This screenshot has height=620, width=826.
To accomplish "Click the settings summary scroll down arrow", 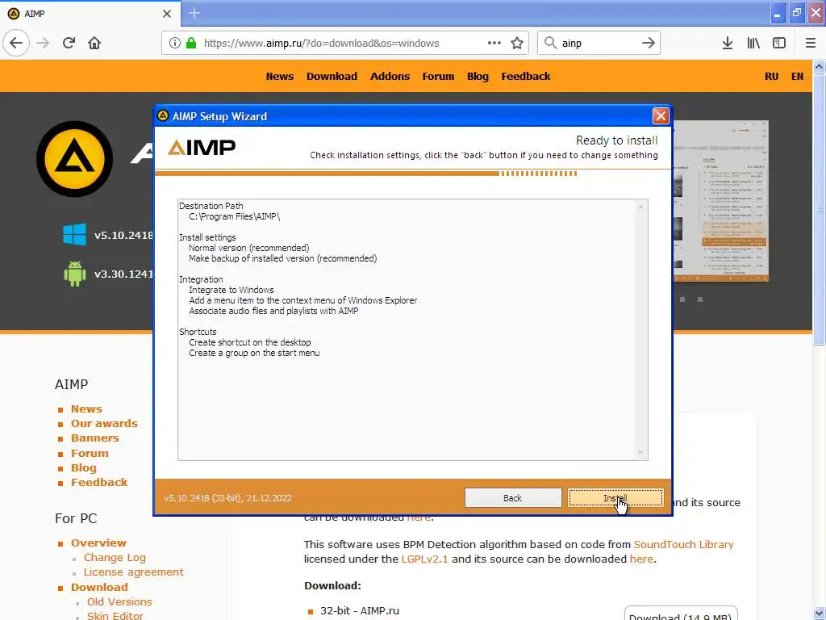I will [x=640, y=452].
